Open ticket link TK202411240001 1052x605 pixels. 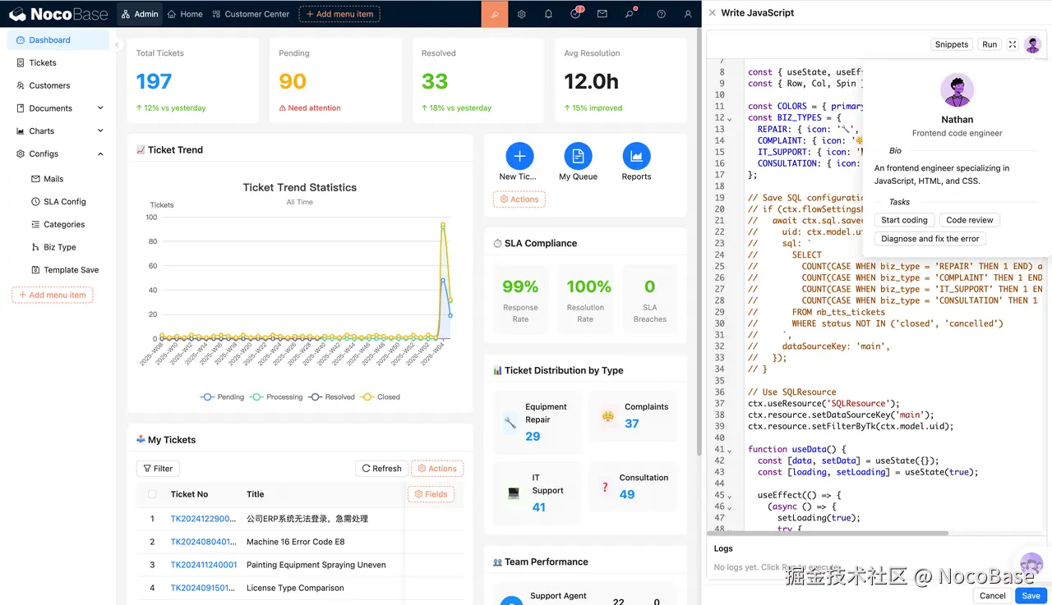[204, 565]
